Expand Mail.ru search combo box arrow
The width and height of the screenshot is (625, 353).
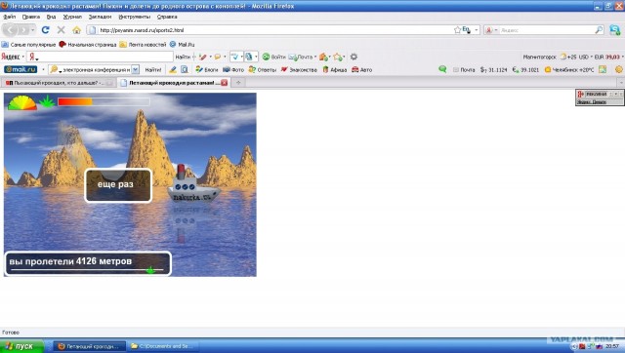[x=135, y=69]
